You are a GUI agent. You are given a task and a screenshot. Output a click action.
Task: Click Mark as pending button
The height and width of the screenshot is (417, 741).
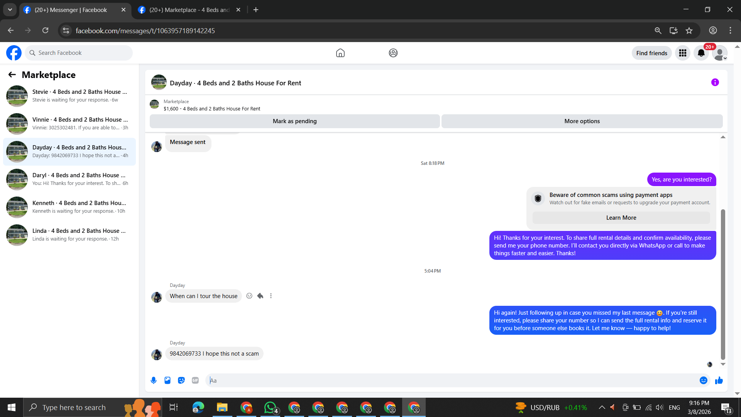[294, 121]
